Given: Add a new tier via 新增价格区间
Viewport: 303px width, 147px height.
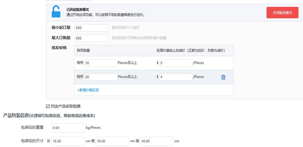Looking at the screenshot, I should pyautogui.click(x=88, y=90).
